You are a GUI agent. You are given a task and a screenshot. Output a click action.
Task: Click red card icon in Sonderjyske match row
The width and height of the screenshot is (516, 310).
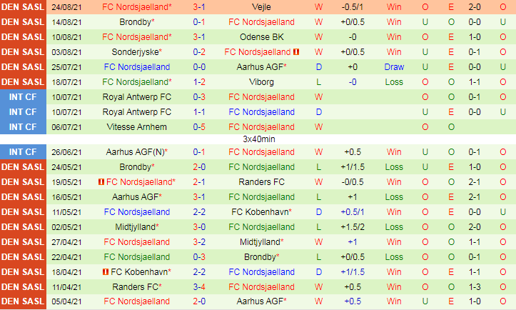coord(296,52)
